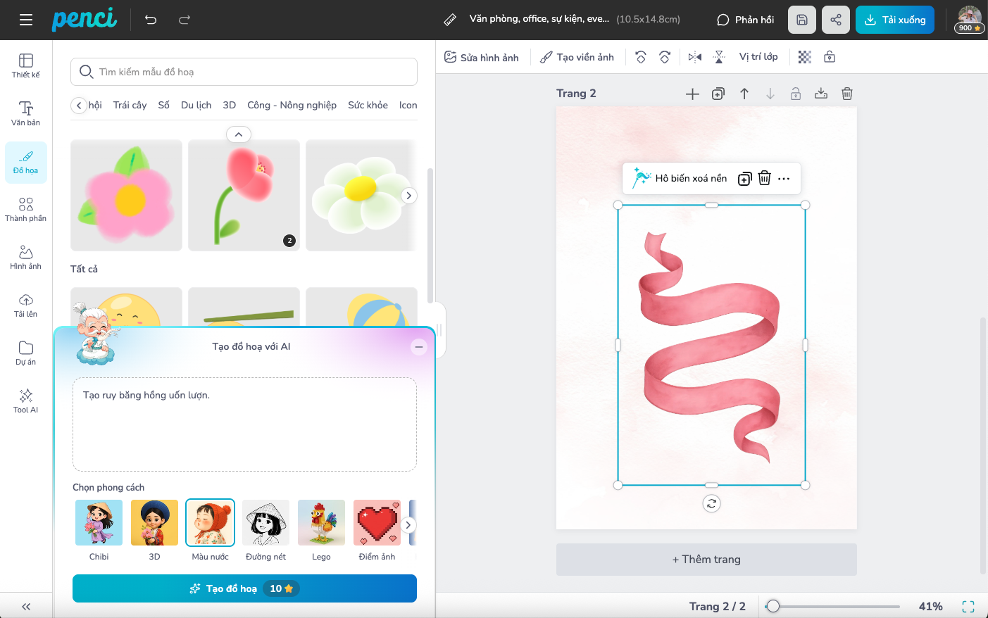Image resolution: width=988 pixels, height=618 pixels.
Task: Adjust the zoom slider handle
Action: pyautogui.click(x=773, y=606)
